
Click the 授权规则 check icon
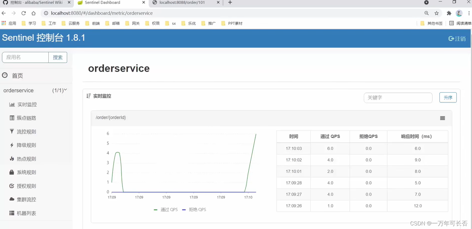pyautogui.click(x=12, y=186)
